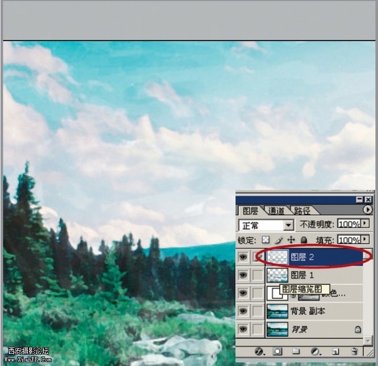Click the trash icon to delete layer

pos(354,351)
